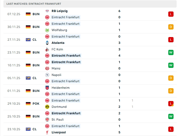The width and height of the screenshot is (179, 136).
Task: Click the Napoli club crest icon
Action: (47, 75)
